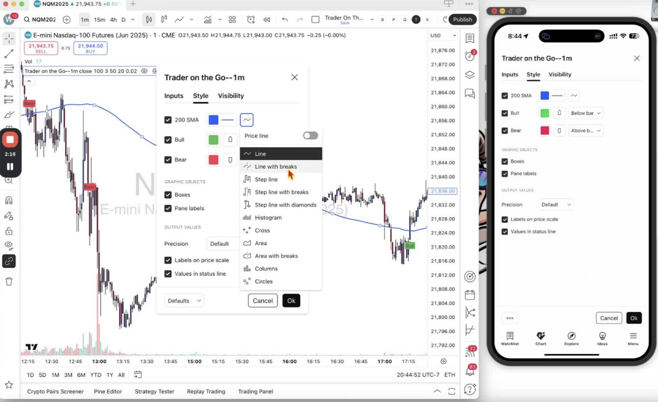Open the red Bear color swatch in desktop dialog

pyautogui.click(x=213, y=160)
